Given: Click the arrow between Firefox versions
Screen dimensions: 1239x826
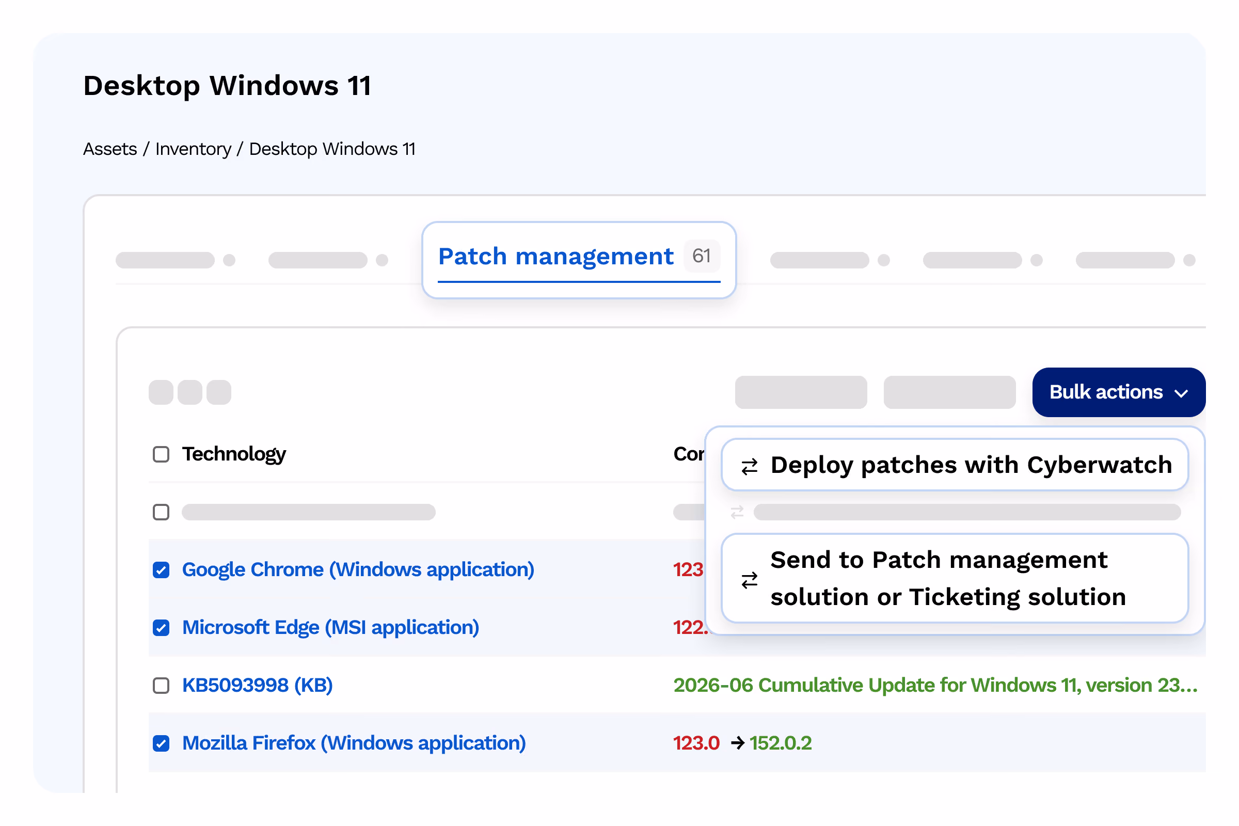Looking at the screenshot, I should tap(738, 743).
